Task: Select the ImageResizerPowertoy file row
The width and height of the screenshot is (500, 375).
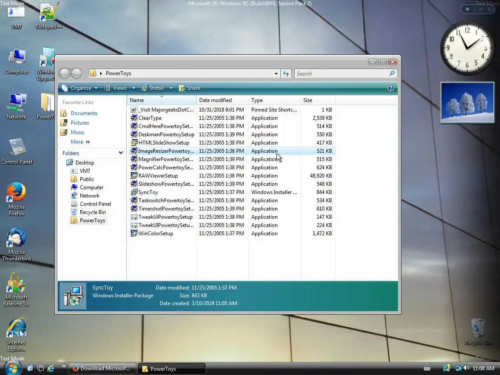Action: (232, 151)
